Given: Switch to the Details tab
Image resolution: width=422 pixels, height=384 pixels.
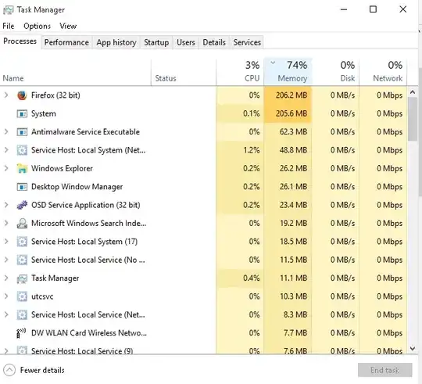Looking at the screenshot, I should 214,42.
